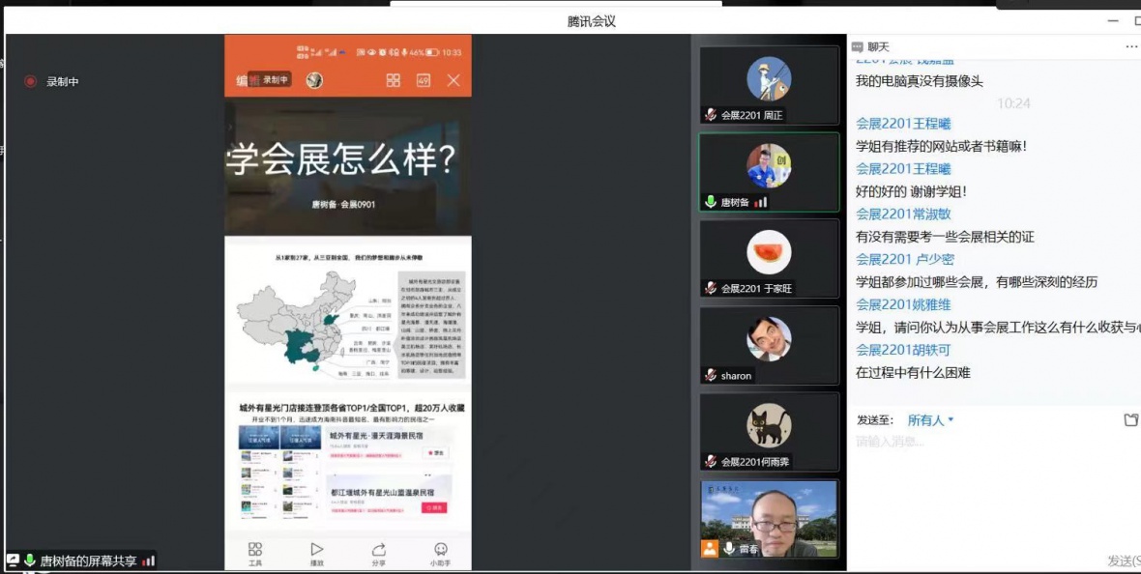
Task: Expand the 所有人 recipient dropdown
Action: pos(930,420)
